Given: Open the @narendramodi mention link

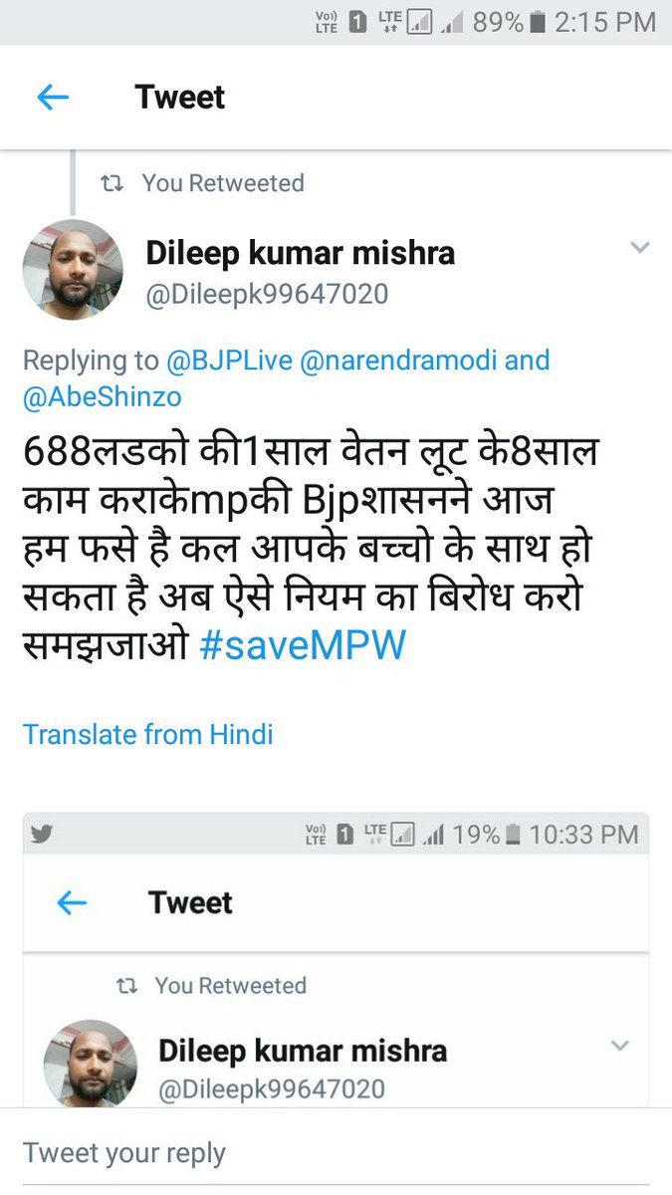Looking at the screenshot, I should pyautogui.click(x=398, y=359).
